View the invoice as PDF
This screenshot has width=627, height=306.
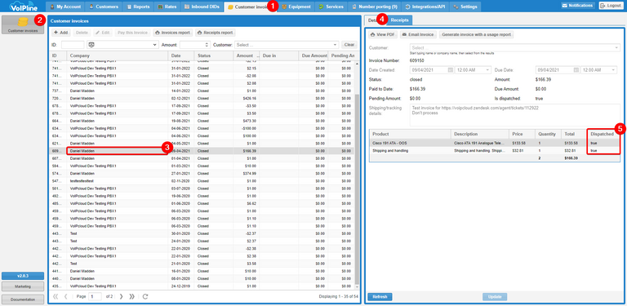(382, 35)
